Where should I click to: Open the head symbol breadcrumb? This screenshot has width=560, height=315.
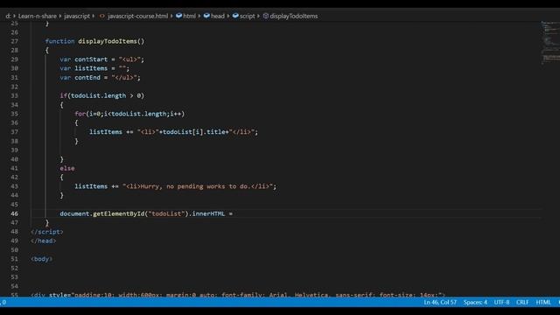[218, 16]
